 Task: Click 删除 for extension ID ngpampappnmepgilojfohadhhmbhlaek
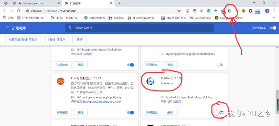coord(170,65)
